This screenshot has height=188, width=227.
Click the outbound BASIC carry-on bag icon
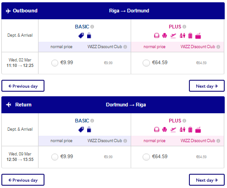[x=89, y=35]
